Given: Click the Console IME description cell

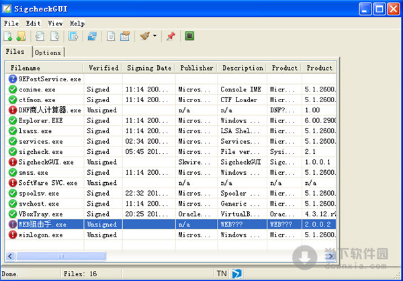Looking at the screenshot, I should (x=241, y=89).
